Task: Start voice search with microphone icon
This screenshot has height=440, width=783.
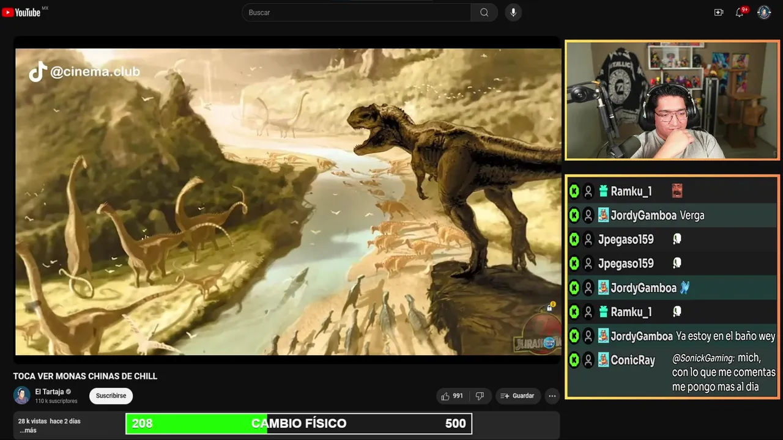Action: [x=513, y=12]
